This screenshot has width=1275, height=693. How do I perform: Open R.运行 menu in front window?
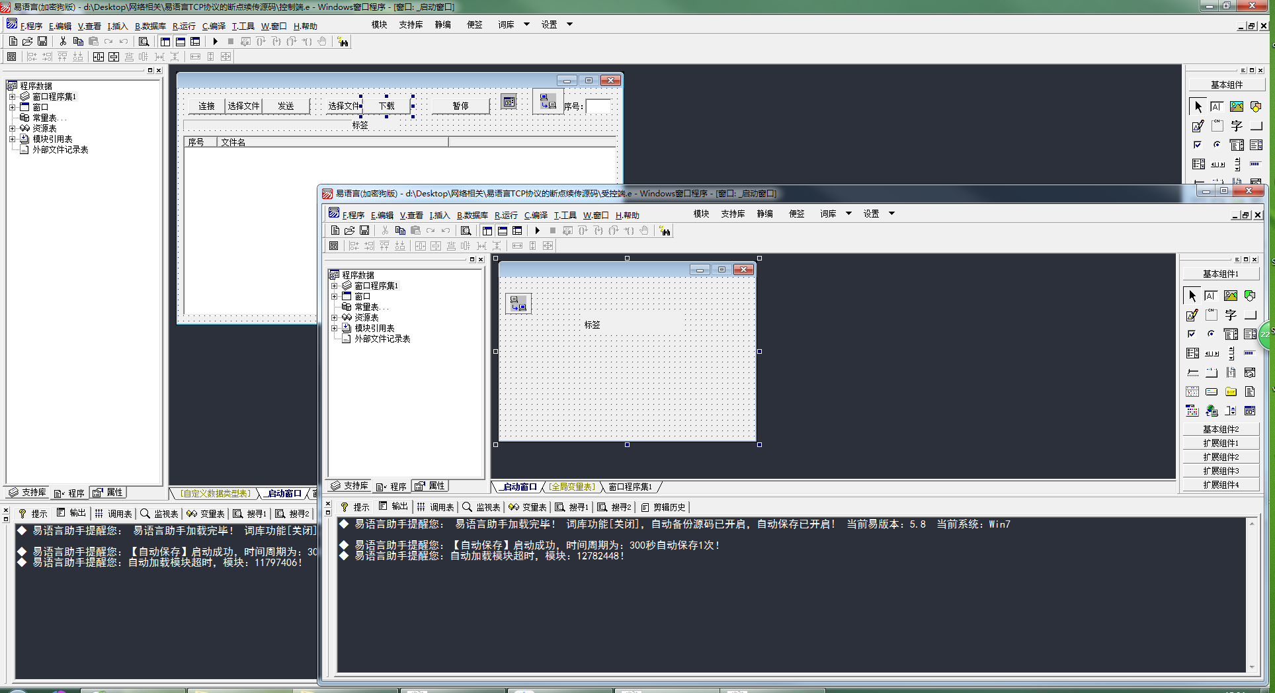506,216
